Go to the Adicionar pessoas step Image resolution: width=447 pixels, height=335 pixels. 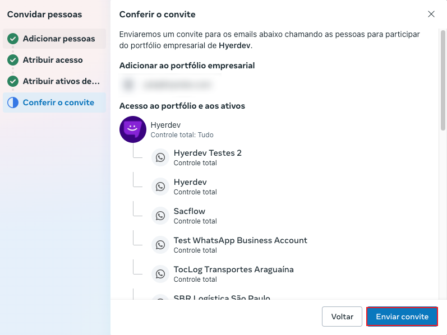pyautogui.click(x=59, y=39)
